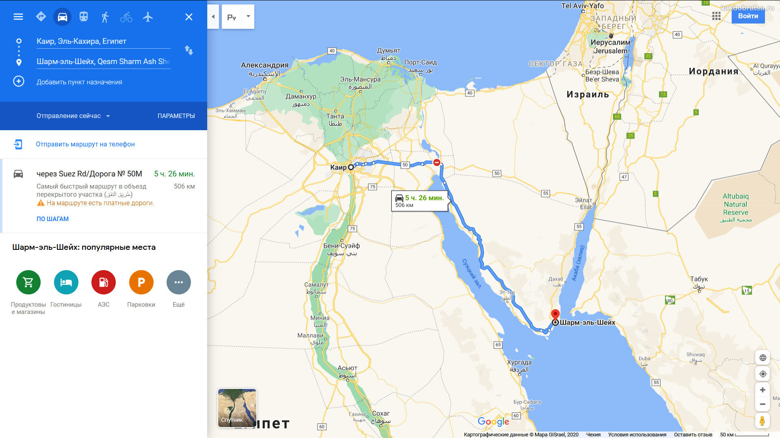
Task: Switch to walking directions mode
Action: pyautogui.click(x=105, y=17)
